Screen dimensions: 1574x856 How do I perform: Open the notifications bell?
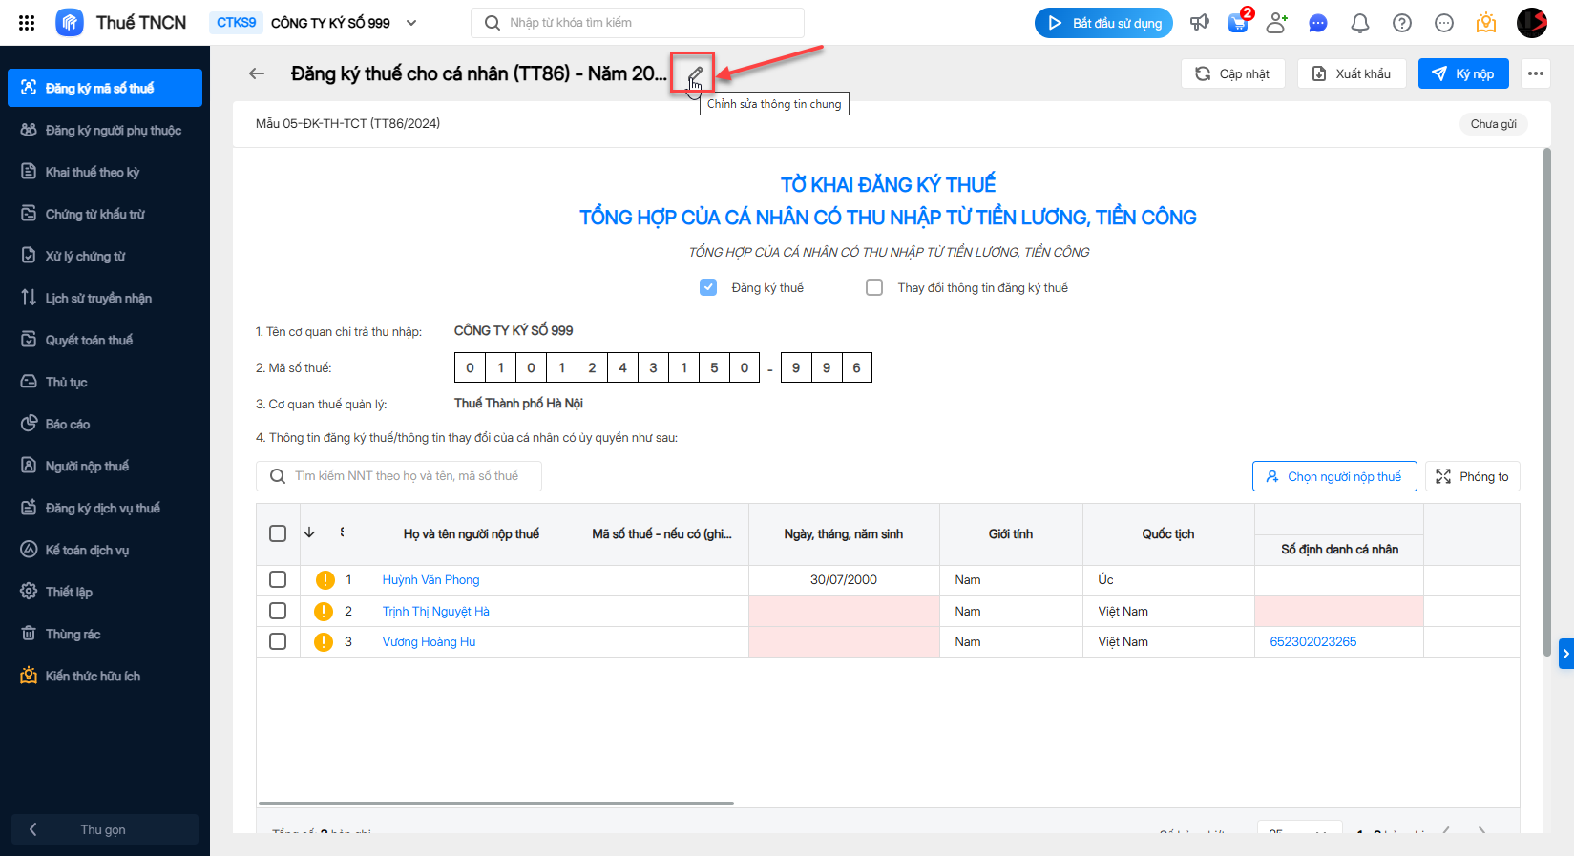coord(1360,23)
